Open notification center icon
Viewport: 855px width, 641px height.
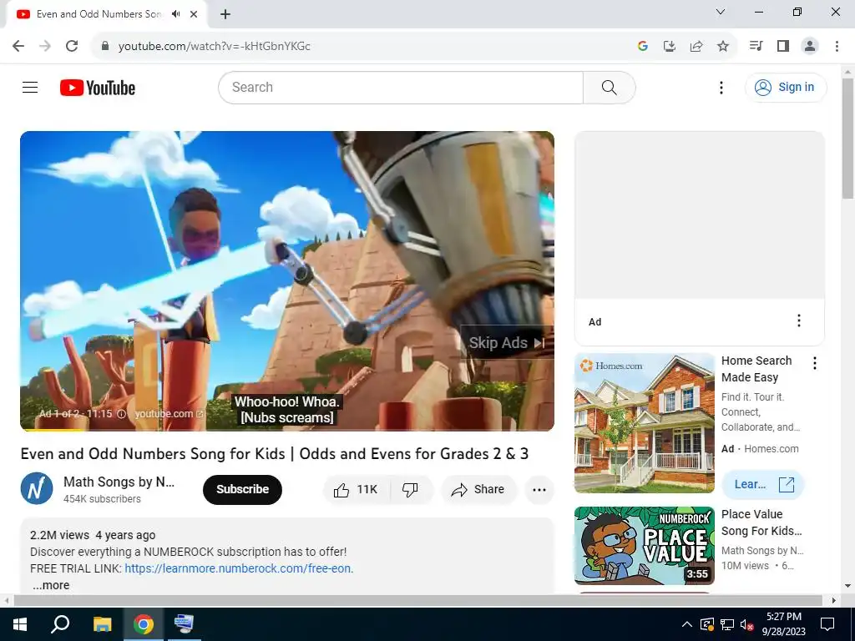pyautogui.click(x=827, y=624)
